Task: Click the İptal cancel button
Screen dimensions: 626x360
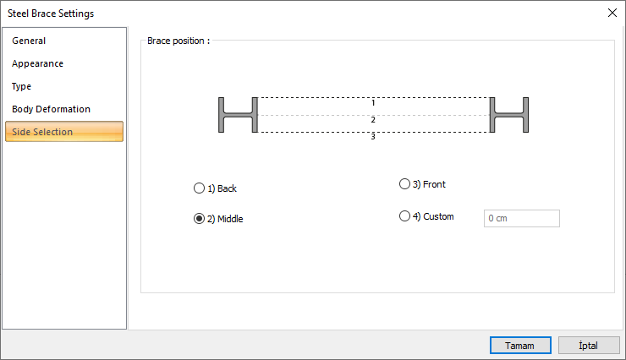Action: point(589,346)
